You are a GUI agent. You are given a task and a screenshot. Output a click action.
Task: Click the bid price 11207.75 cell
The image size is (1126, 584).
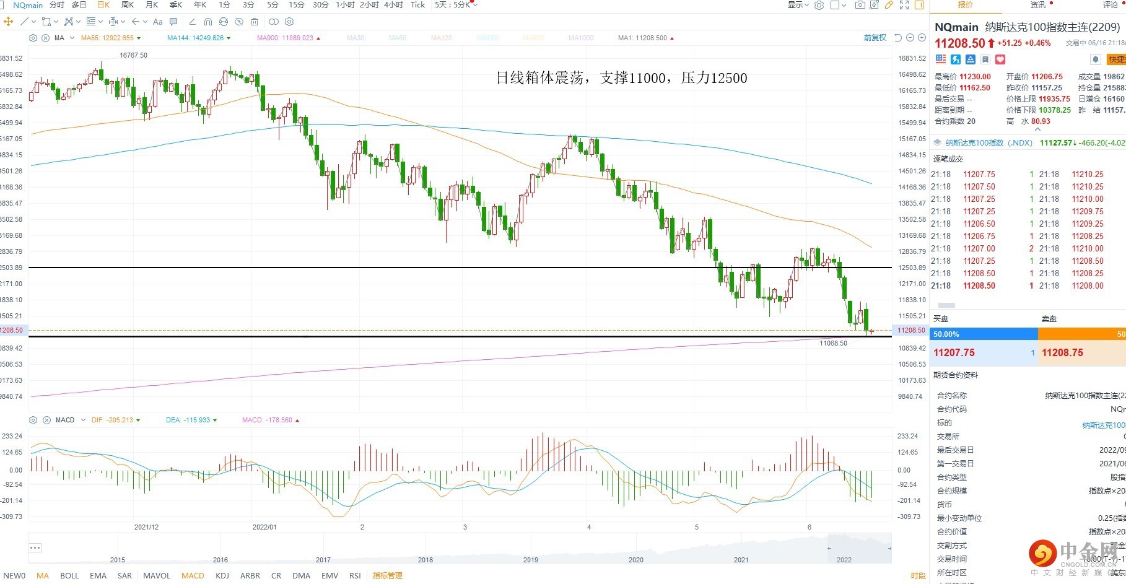tap(983, 353)
